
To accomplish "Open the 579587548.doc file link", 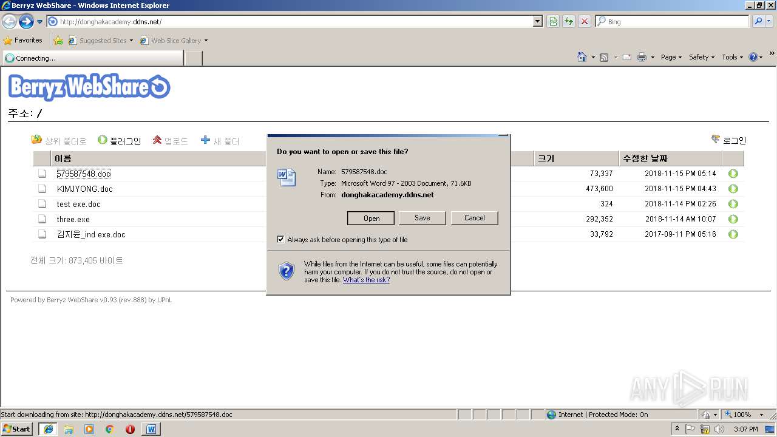I will [x=84, y=174].
